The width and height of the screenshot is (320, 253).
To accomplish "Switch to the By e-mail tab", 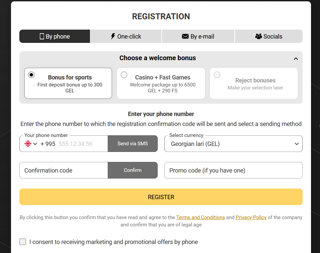I will 198,36.
